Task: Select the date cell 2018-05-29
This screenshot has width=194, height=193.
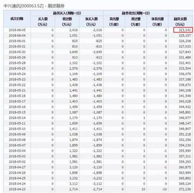Action: tap(17, 57)
